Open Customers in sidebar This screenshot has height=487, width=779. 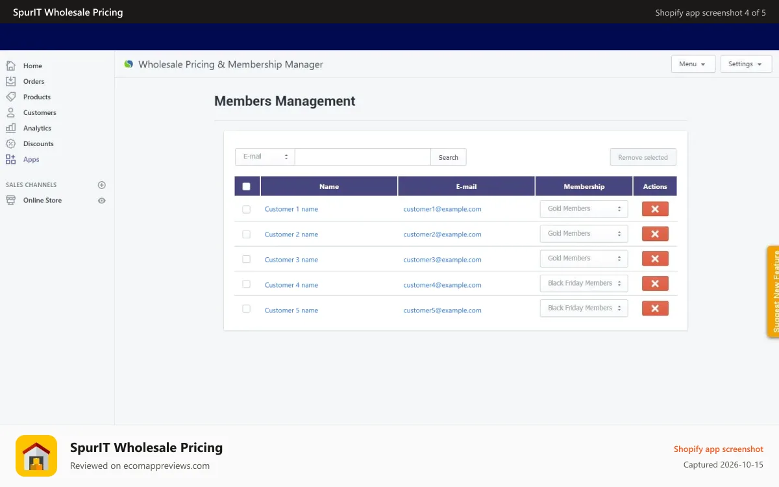point(40,112)
